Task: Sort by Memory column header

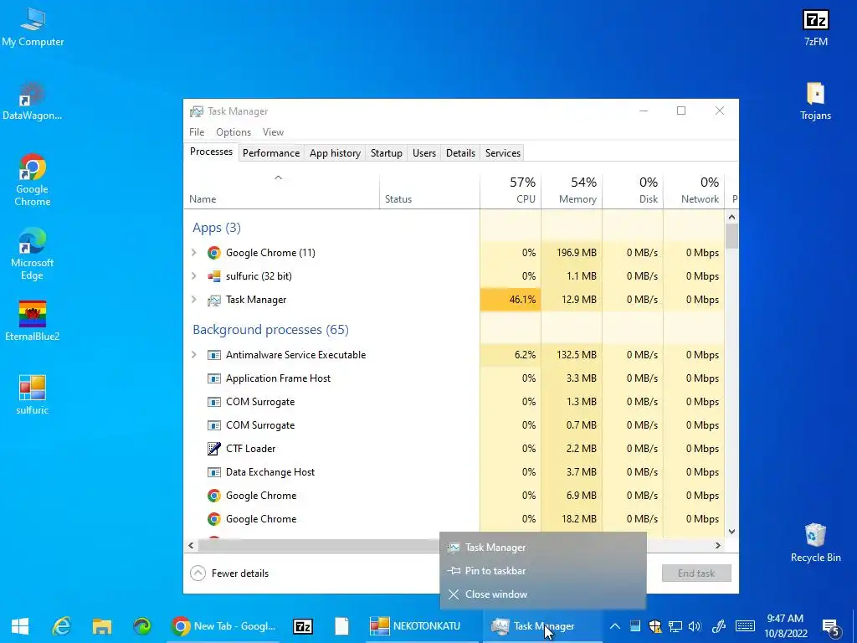Action: [x=572, y=190]
